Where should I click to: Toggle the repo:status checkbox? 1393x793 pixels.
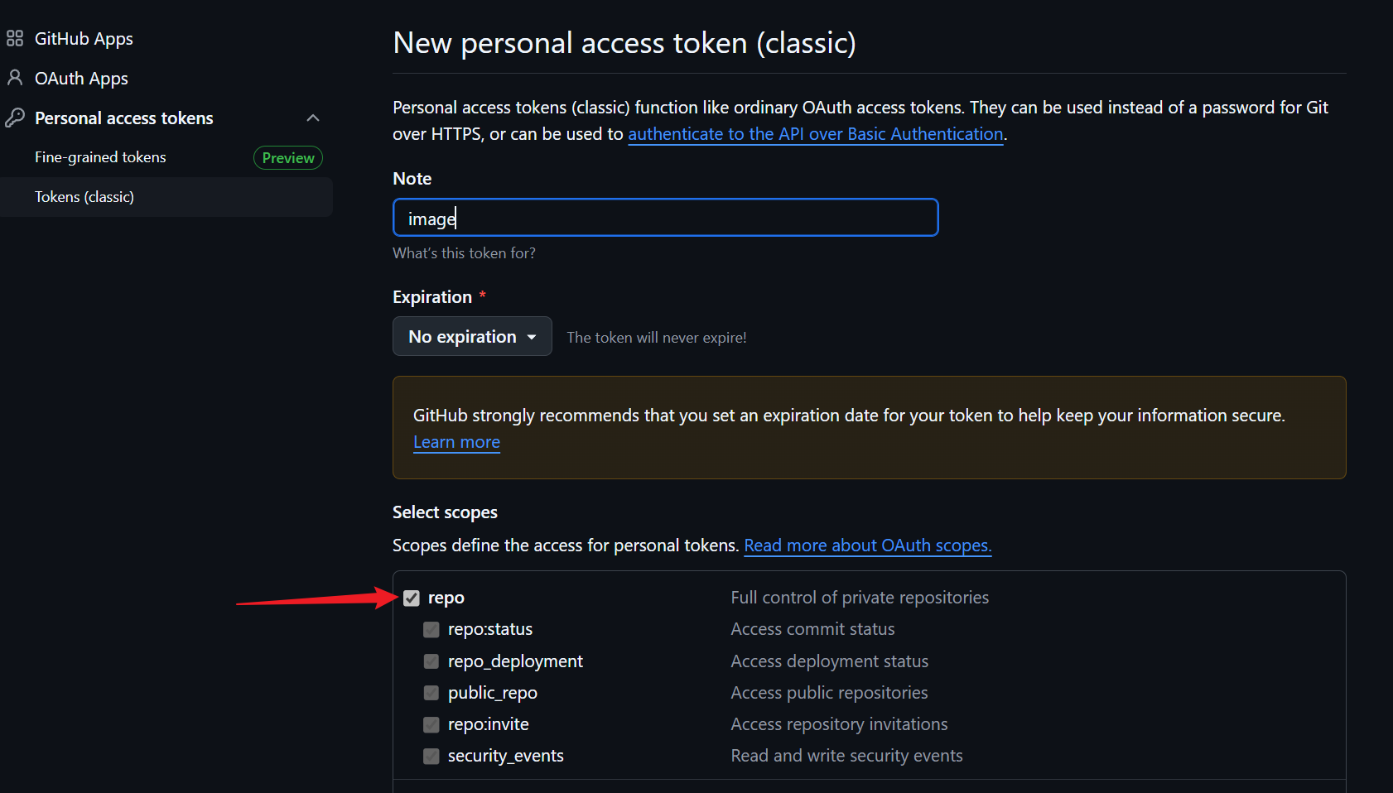pos(431,630)
